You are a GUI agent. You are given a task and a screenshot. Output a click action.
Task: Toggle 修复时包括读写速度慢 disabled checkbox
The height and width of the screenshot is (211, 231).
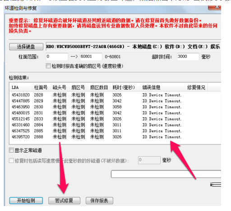[x=11, y=161]
